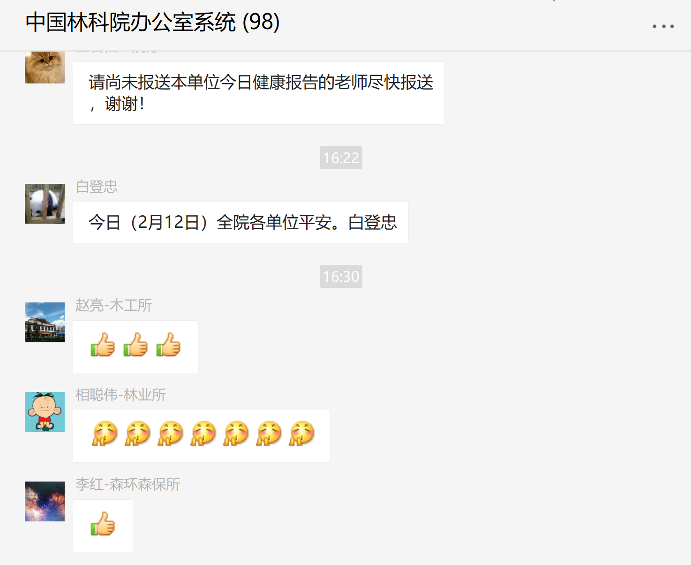691x565 pixels.
Task: Select the health report reminder message bubble
Action: [259, 93]
